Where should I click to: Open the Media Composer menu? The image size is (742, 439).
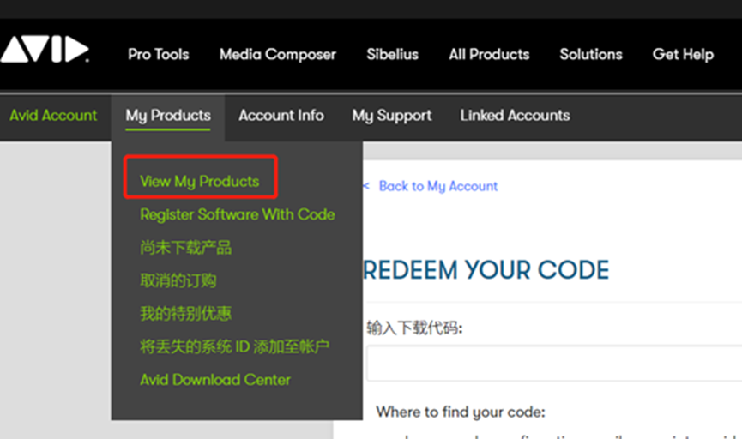pos(277,54)
